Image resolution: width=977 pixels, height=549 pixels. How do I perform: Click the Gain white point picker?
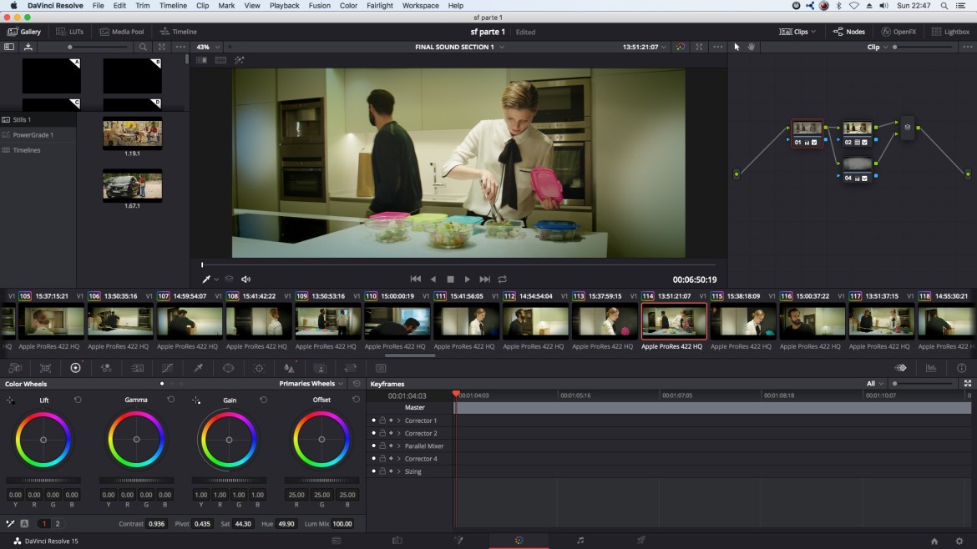196,400
